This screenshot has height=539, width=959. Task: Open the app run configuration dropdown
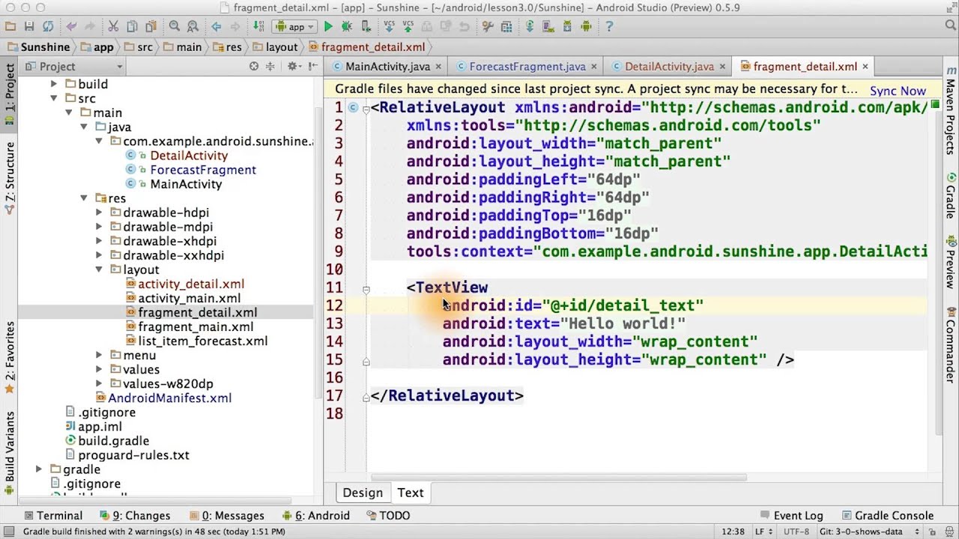click(293, 26)
